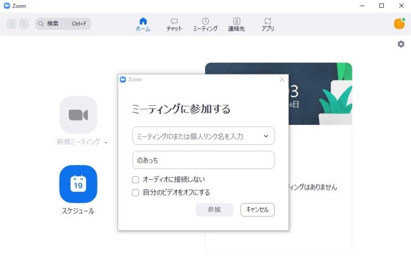Expand the 新規ミーティング options arrow
Screen dimensions: 411x267
[x=106, y=143]
